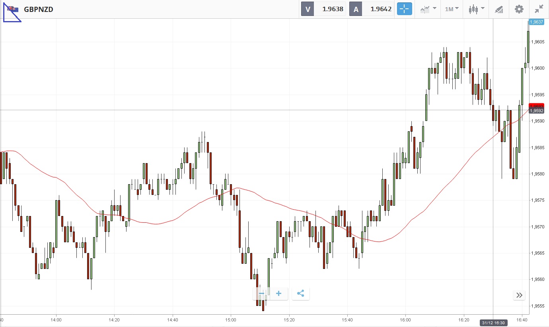549x327 pixels.
Task: Open the compare instruments dropdown
Action: click(428, 9)
